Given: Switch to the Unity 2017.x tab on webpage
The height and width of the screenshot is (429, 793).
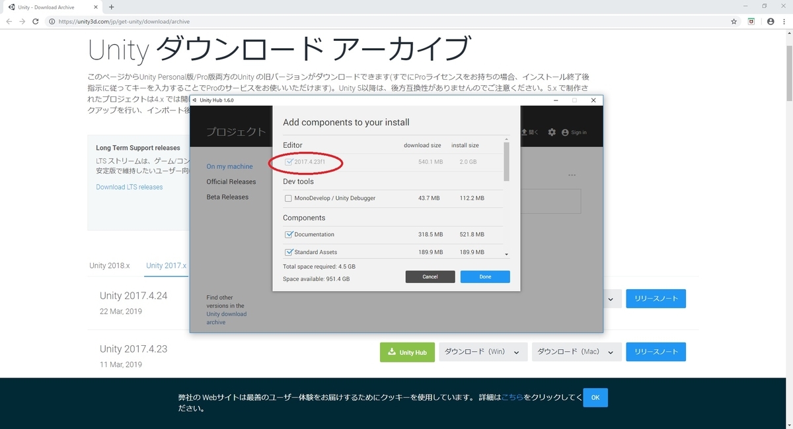Looking at the screenshot, I should pyautogui.click(x=167, y=265).
